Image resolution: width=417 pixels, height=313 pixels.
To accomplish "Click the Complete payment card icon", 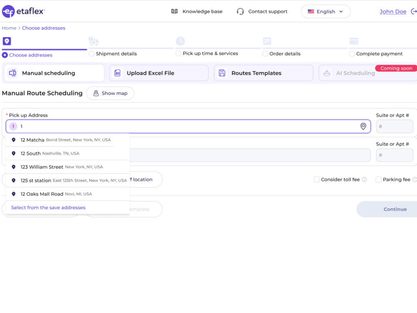I will (354, 41).
